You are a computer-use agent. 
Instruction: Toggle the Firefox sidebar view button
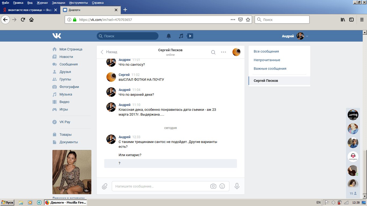351,20
